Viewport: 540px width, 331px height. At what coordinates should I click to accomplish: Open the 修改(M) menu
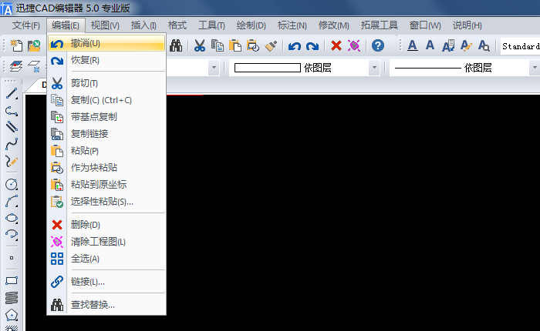pos(333,25)
